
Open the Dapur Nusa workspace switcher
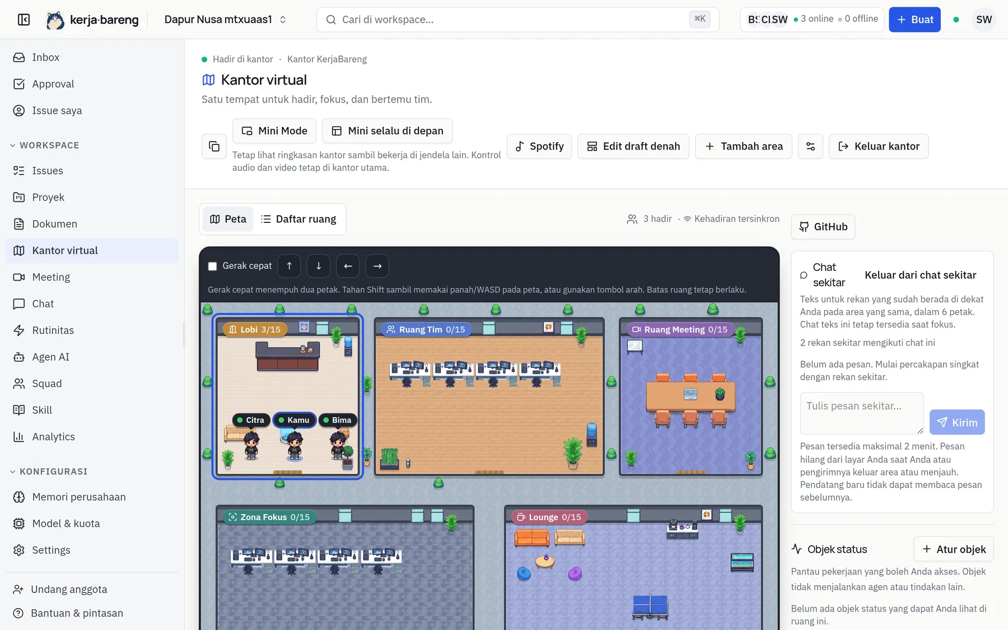[x=226, y=20]
